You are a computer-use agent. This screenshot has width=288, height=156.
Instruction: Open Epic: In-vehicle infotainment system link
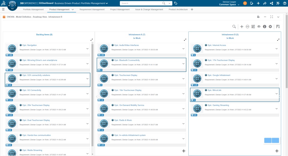130,135
